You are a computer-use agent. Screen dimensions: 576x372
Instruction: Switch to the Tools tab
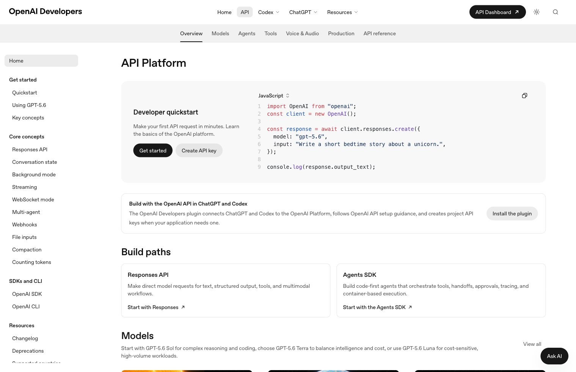pos(270,33)
